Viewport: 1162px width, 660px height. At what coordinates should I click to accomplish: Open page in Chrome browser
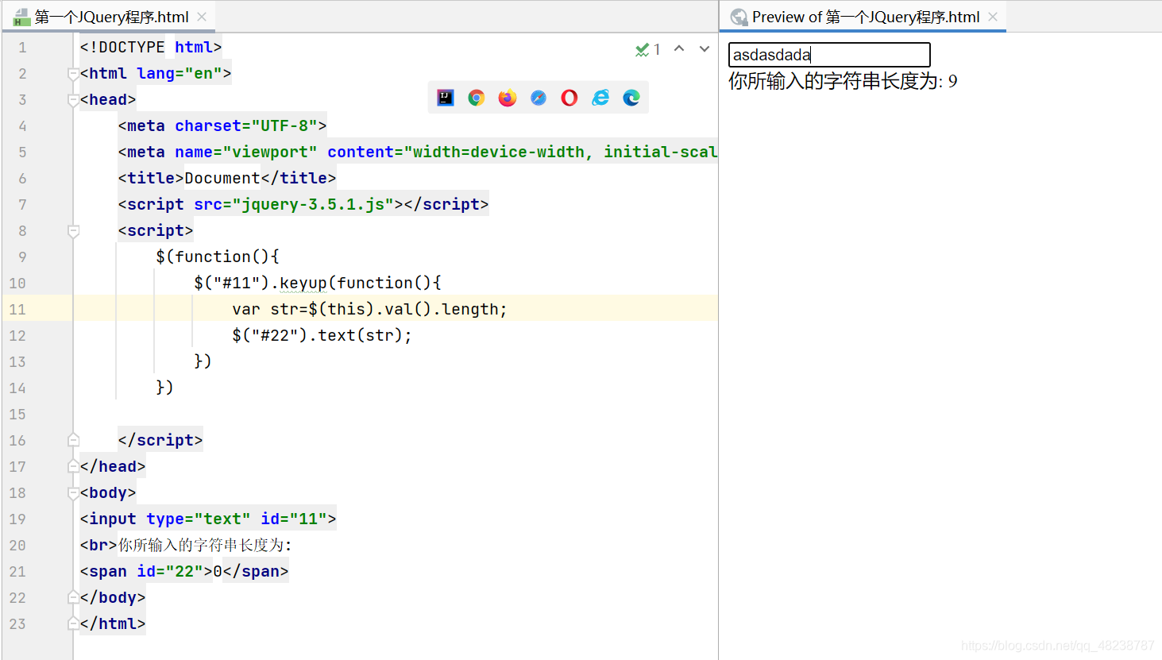point(477,98)
